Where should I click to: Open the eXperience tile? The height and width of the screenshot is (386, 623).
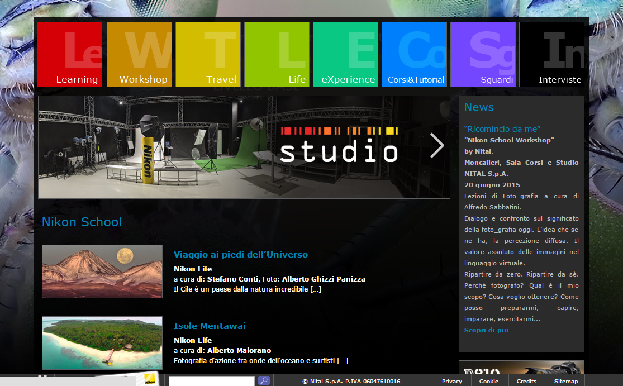[x=346, y=54]
